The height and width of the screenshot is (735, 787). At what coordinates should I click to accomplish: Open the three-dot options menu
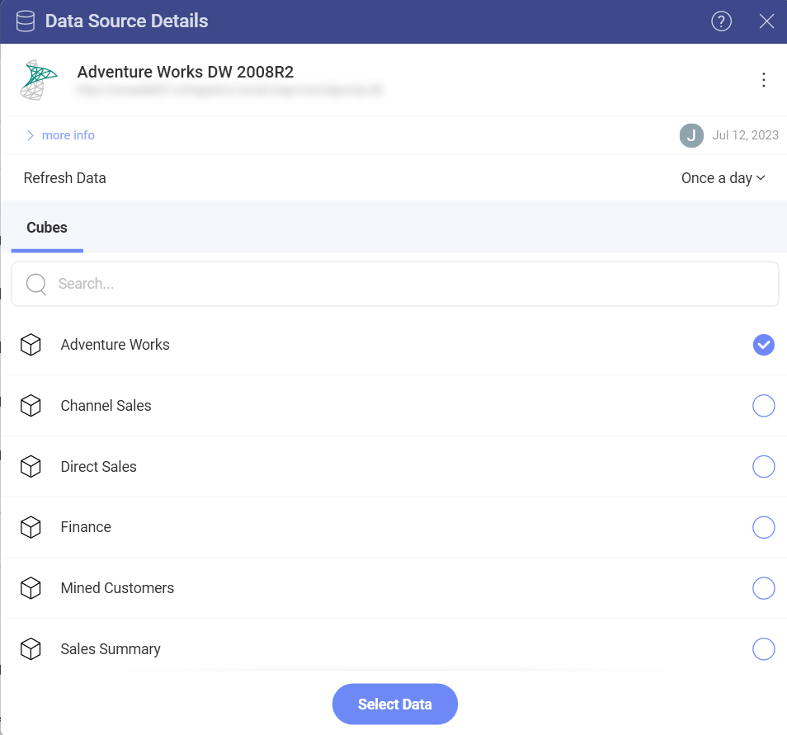pos(763,80)
